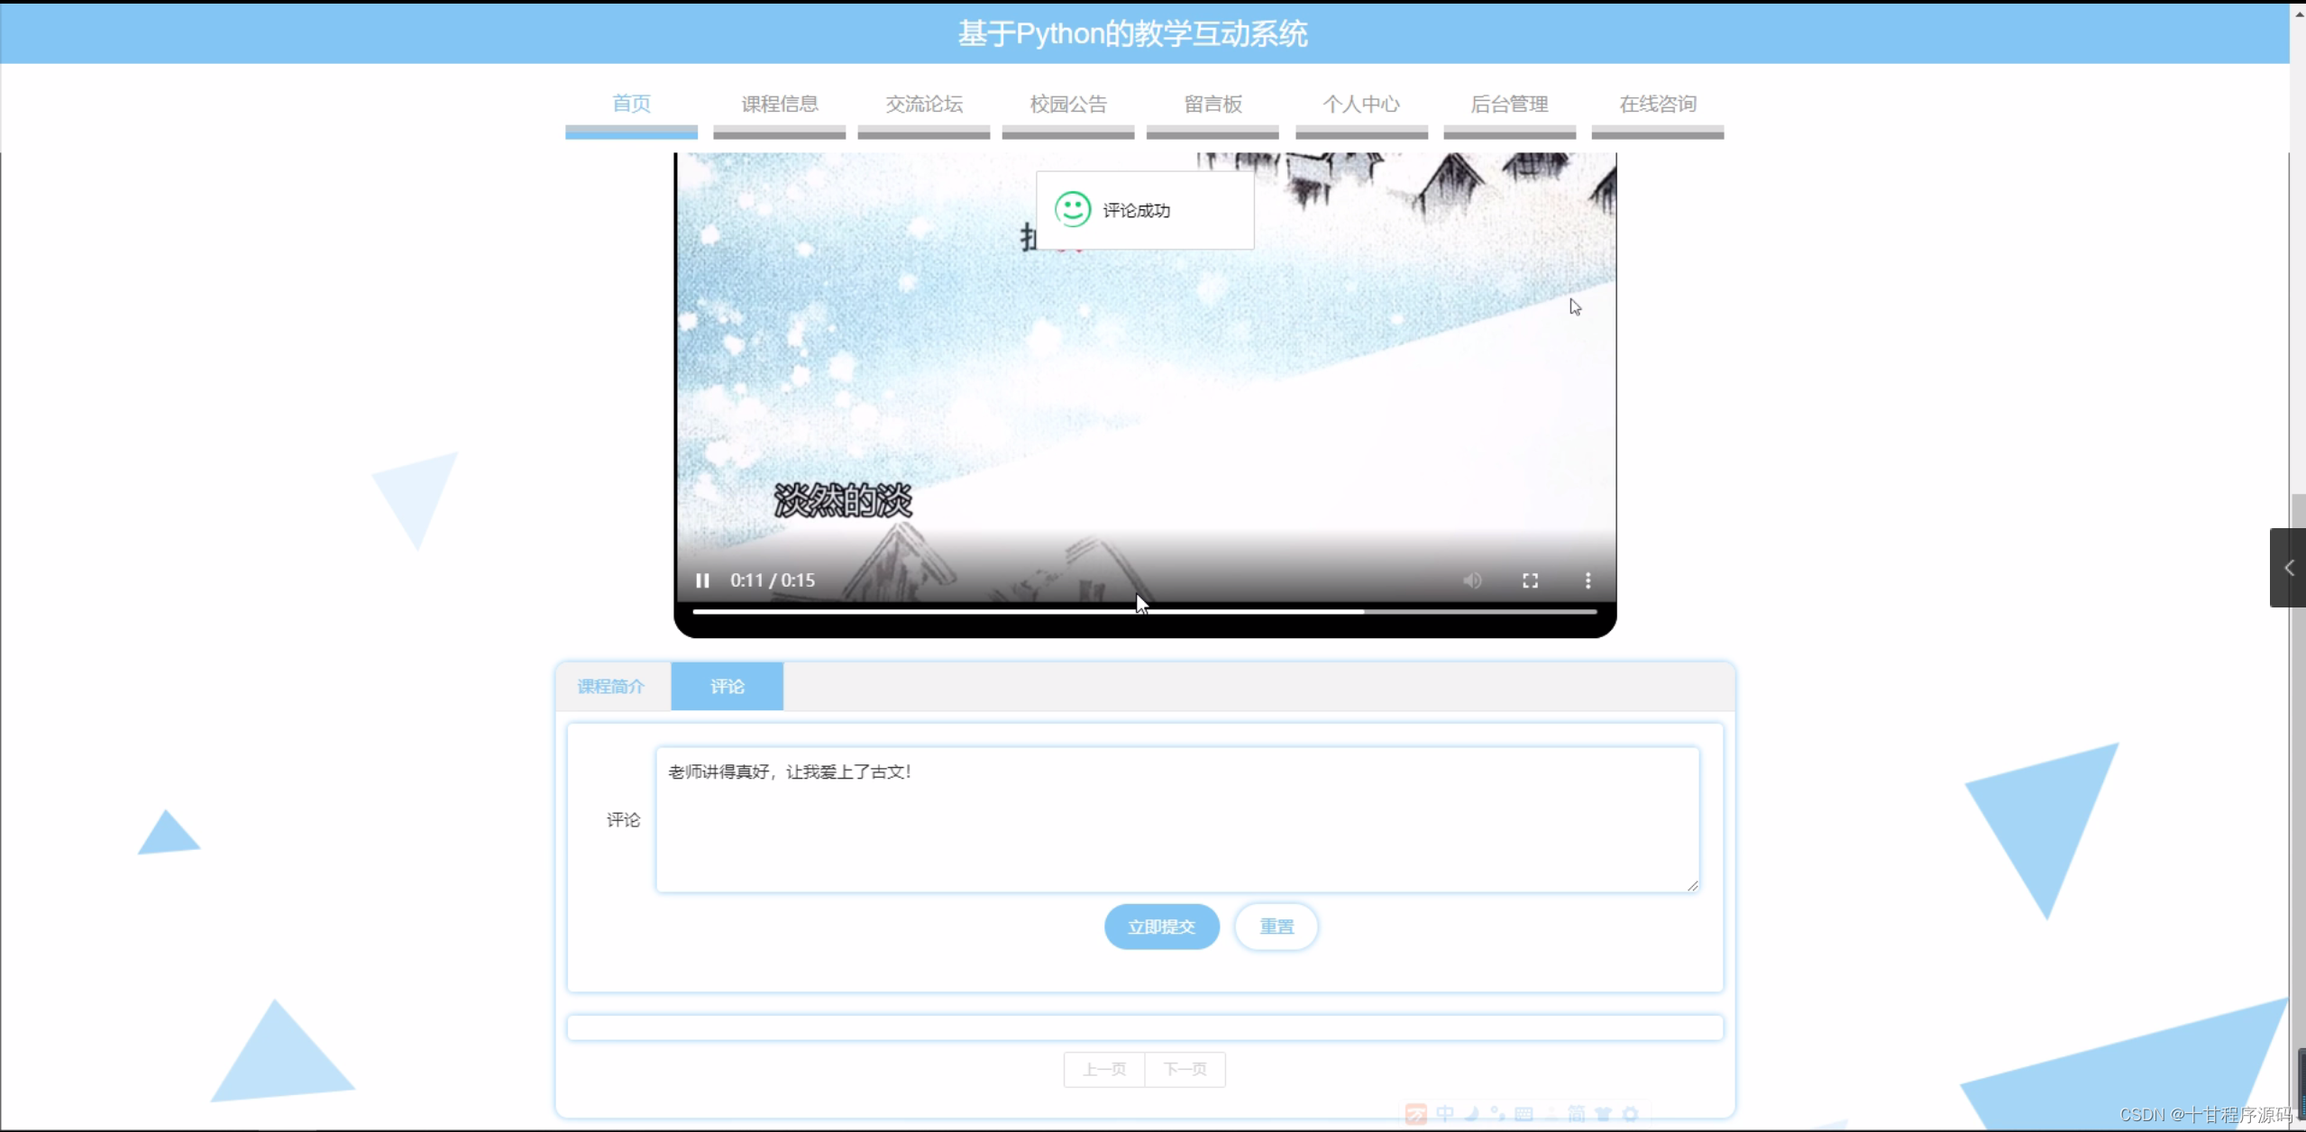Viewport: 2306px width, 1132px height.
Task: Click 立即提交 to submit comment
Action: point(1161,927)
